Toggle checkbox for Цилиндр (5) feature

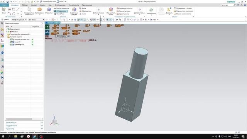tap(11, 45)
